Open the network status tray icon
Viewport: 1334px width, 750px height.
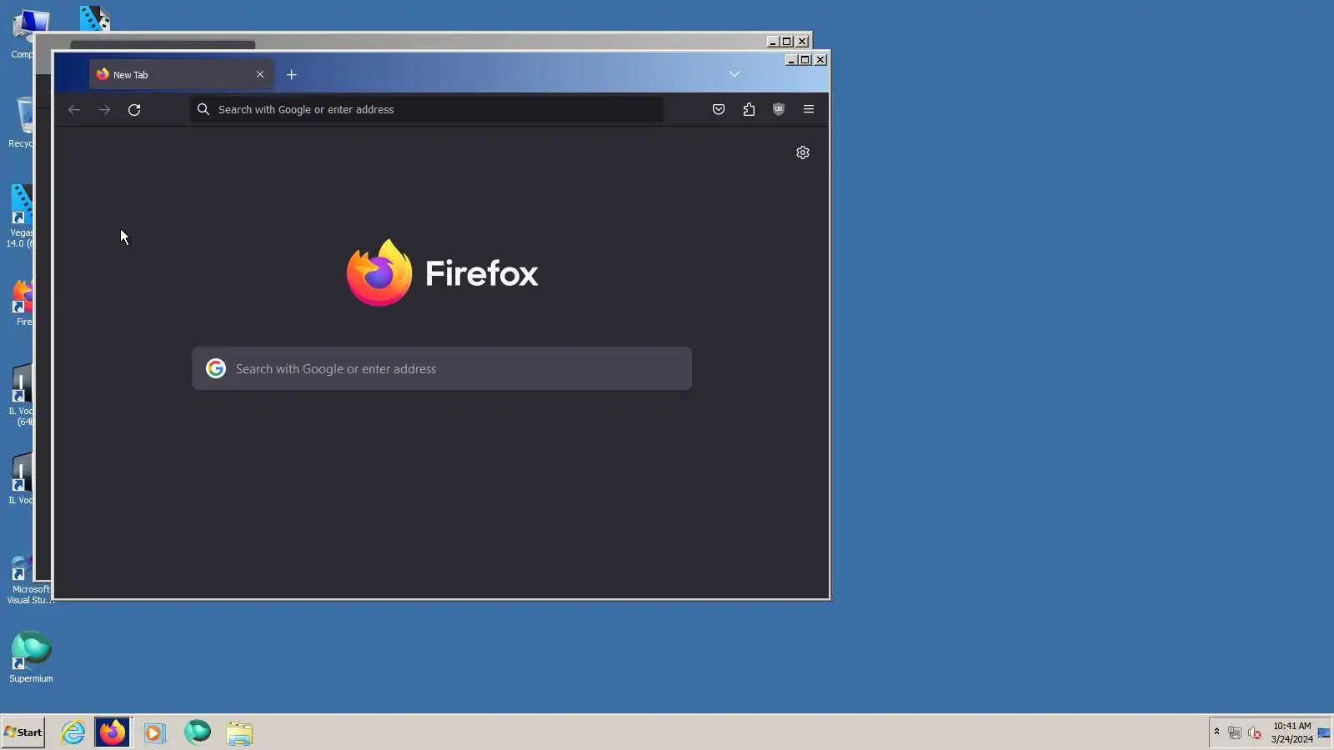pyautogui.click(x=1235, y=733)
